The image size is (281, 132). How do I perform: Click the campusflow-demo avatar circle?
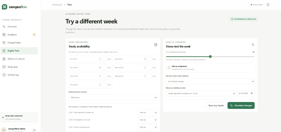click(4, 130)
